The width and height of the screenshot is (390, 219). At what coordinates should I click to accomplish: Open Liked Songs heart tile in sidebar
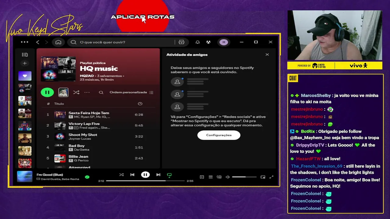(25, 76)
